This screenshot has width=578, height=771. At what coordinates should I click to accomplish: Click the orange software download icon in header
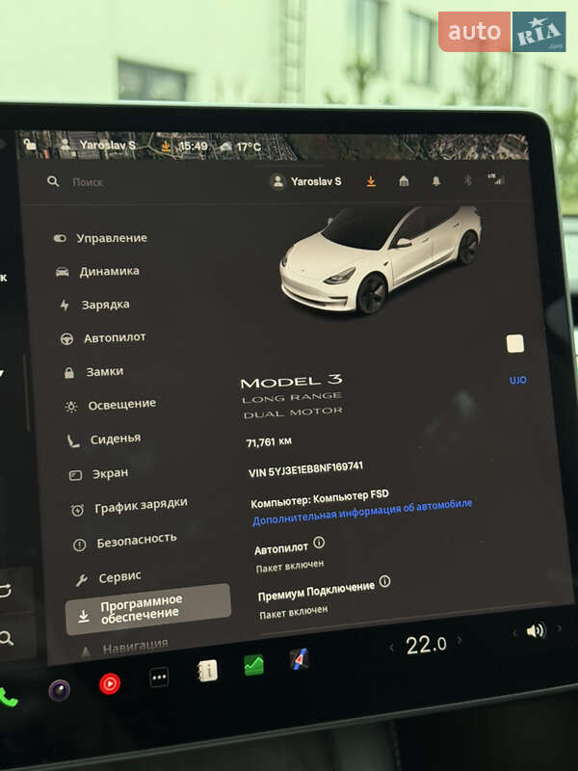tap(371, 181)
